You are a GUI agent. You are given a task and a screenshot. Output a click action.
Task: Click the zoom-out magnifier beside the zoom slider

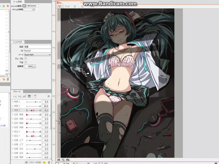click(x=74, y=163)
